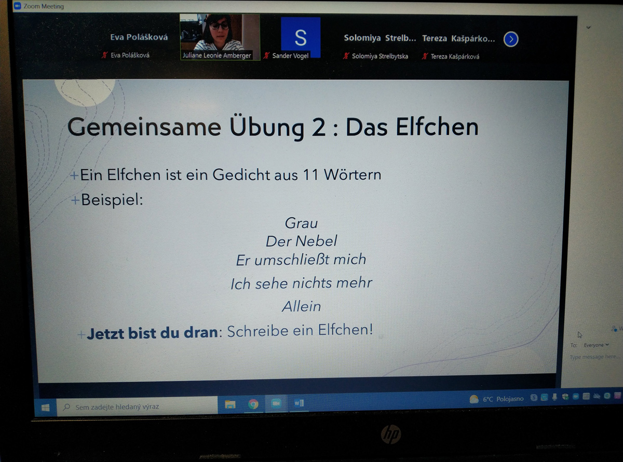Screen dimensions: 623x462
Task: Click the Zoom camera icon in system tray
Action: [576, 397]
